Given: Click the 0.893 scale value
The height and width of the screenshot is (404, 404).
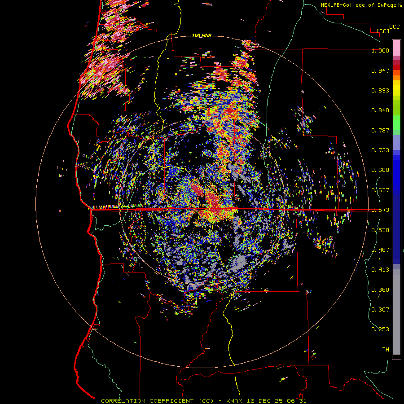Looking at the screenshot, I should pyautogui.click(x=380, y=90).
